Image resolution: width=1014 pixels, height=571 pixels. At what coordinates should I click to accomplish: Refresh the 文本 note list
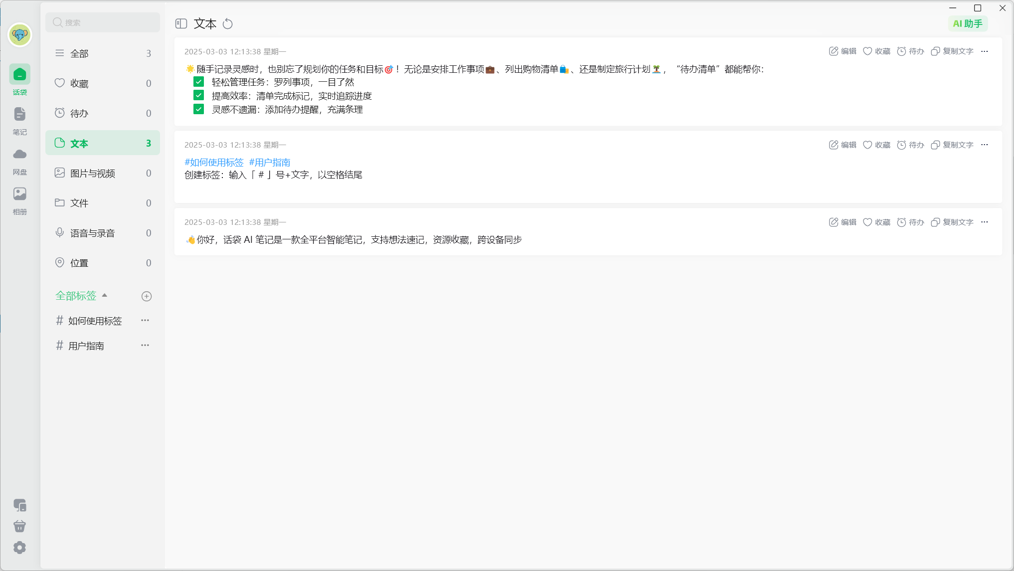(x=228, y=23)
